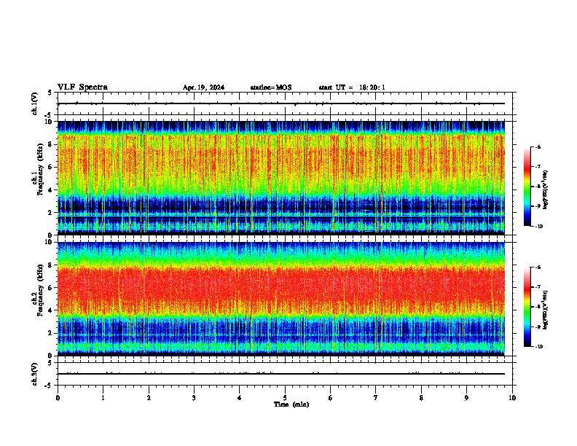Click the "station=MOS" header label
This screenshot has width=577, height=446.
coord(271,87)
